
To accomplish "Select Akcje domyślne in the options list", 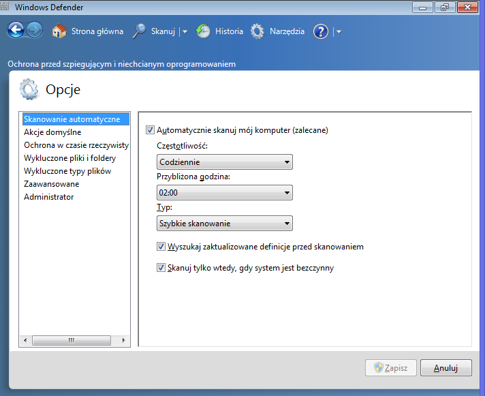I will 52,132.
